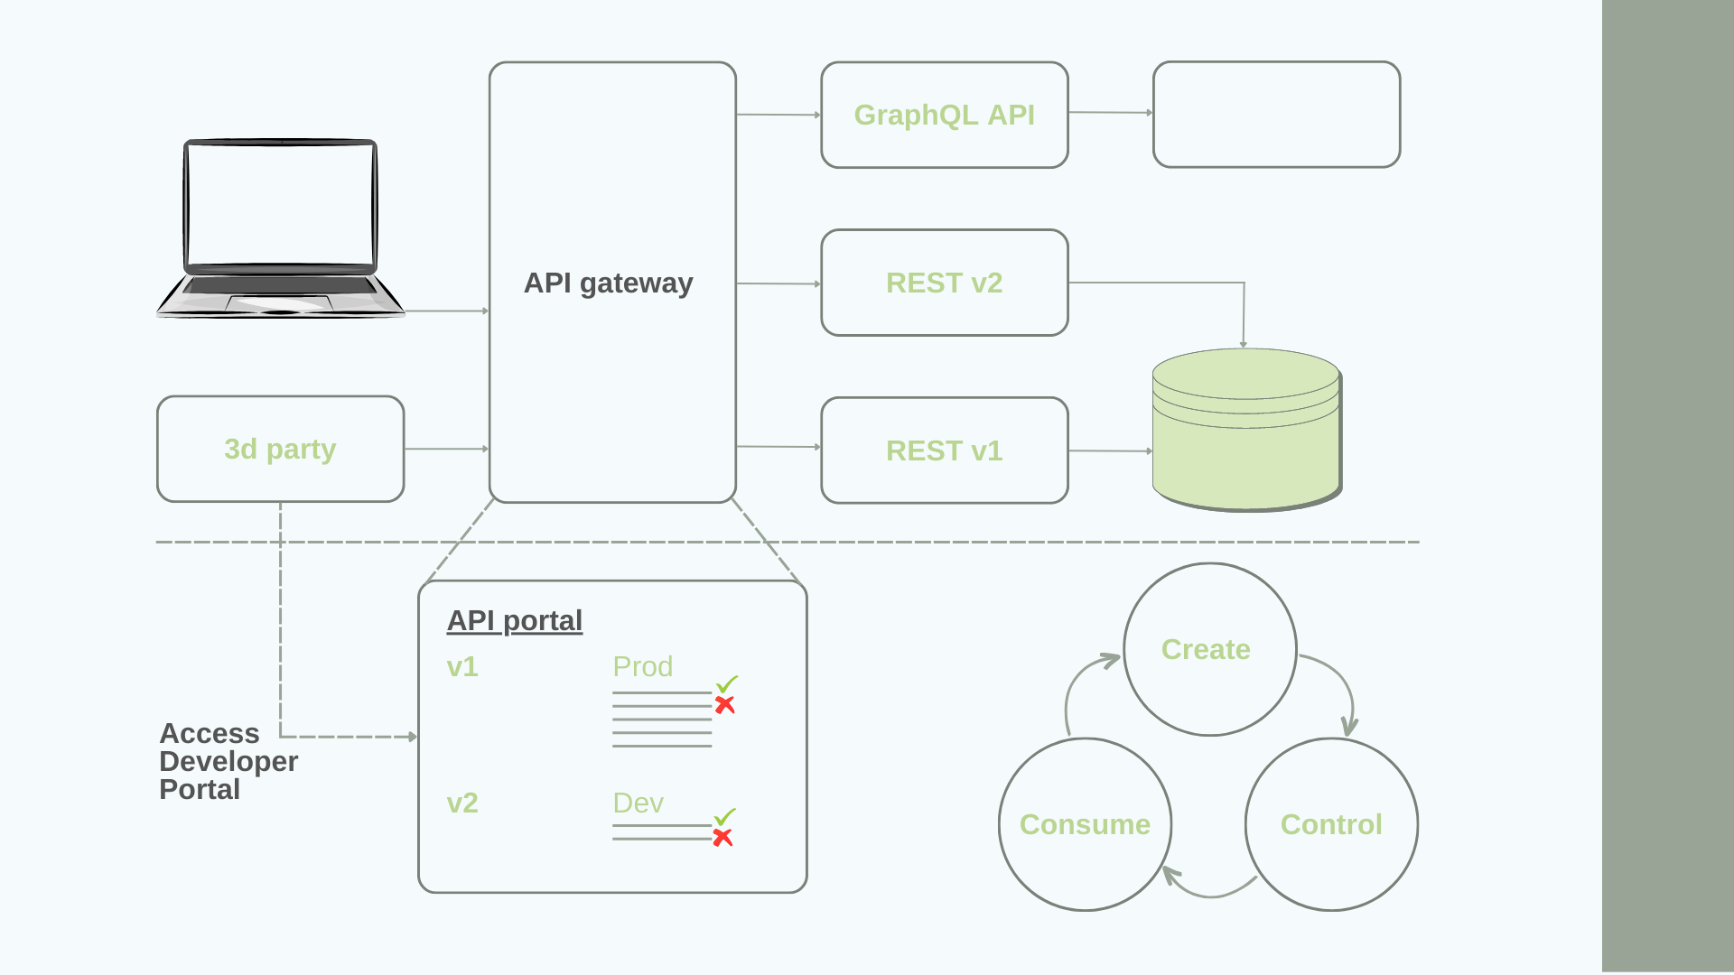Click the red X beside v2 Dev
This screenshot has width=1734, height=975.
click(722, 838)
